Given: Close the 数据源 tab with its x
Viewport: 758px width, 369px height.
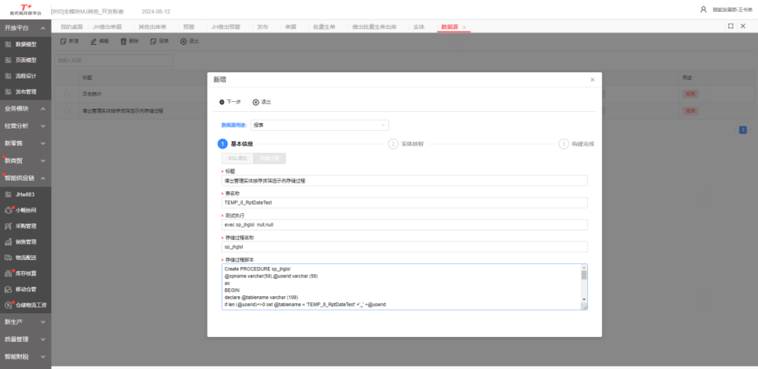Looking at the screenshot, I should click(x=464, y=27).
